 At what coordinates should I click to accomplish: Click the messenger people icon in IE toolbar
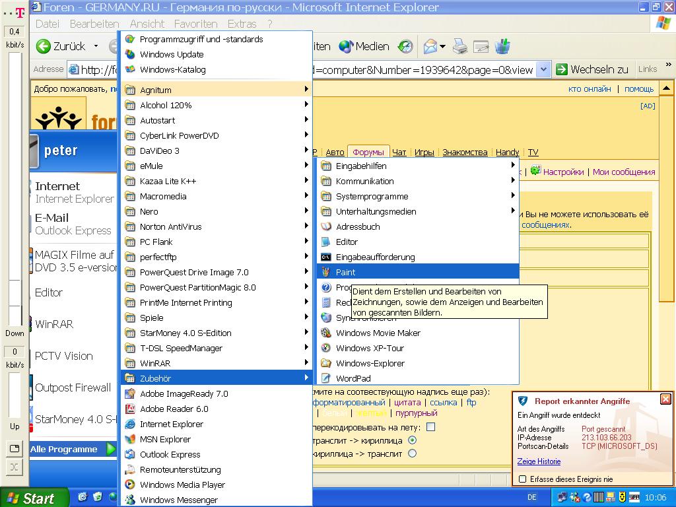[502, 46]
